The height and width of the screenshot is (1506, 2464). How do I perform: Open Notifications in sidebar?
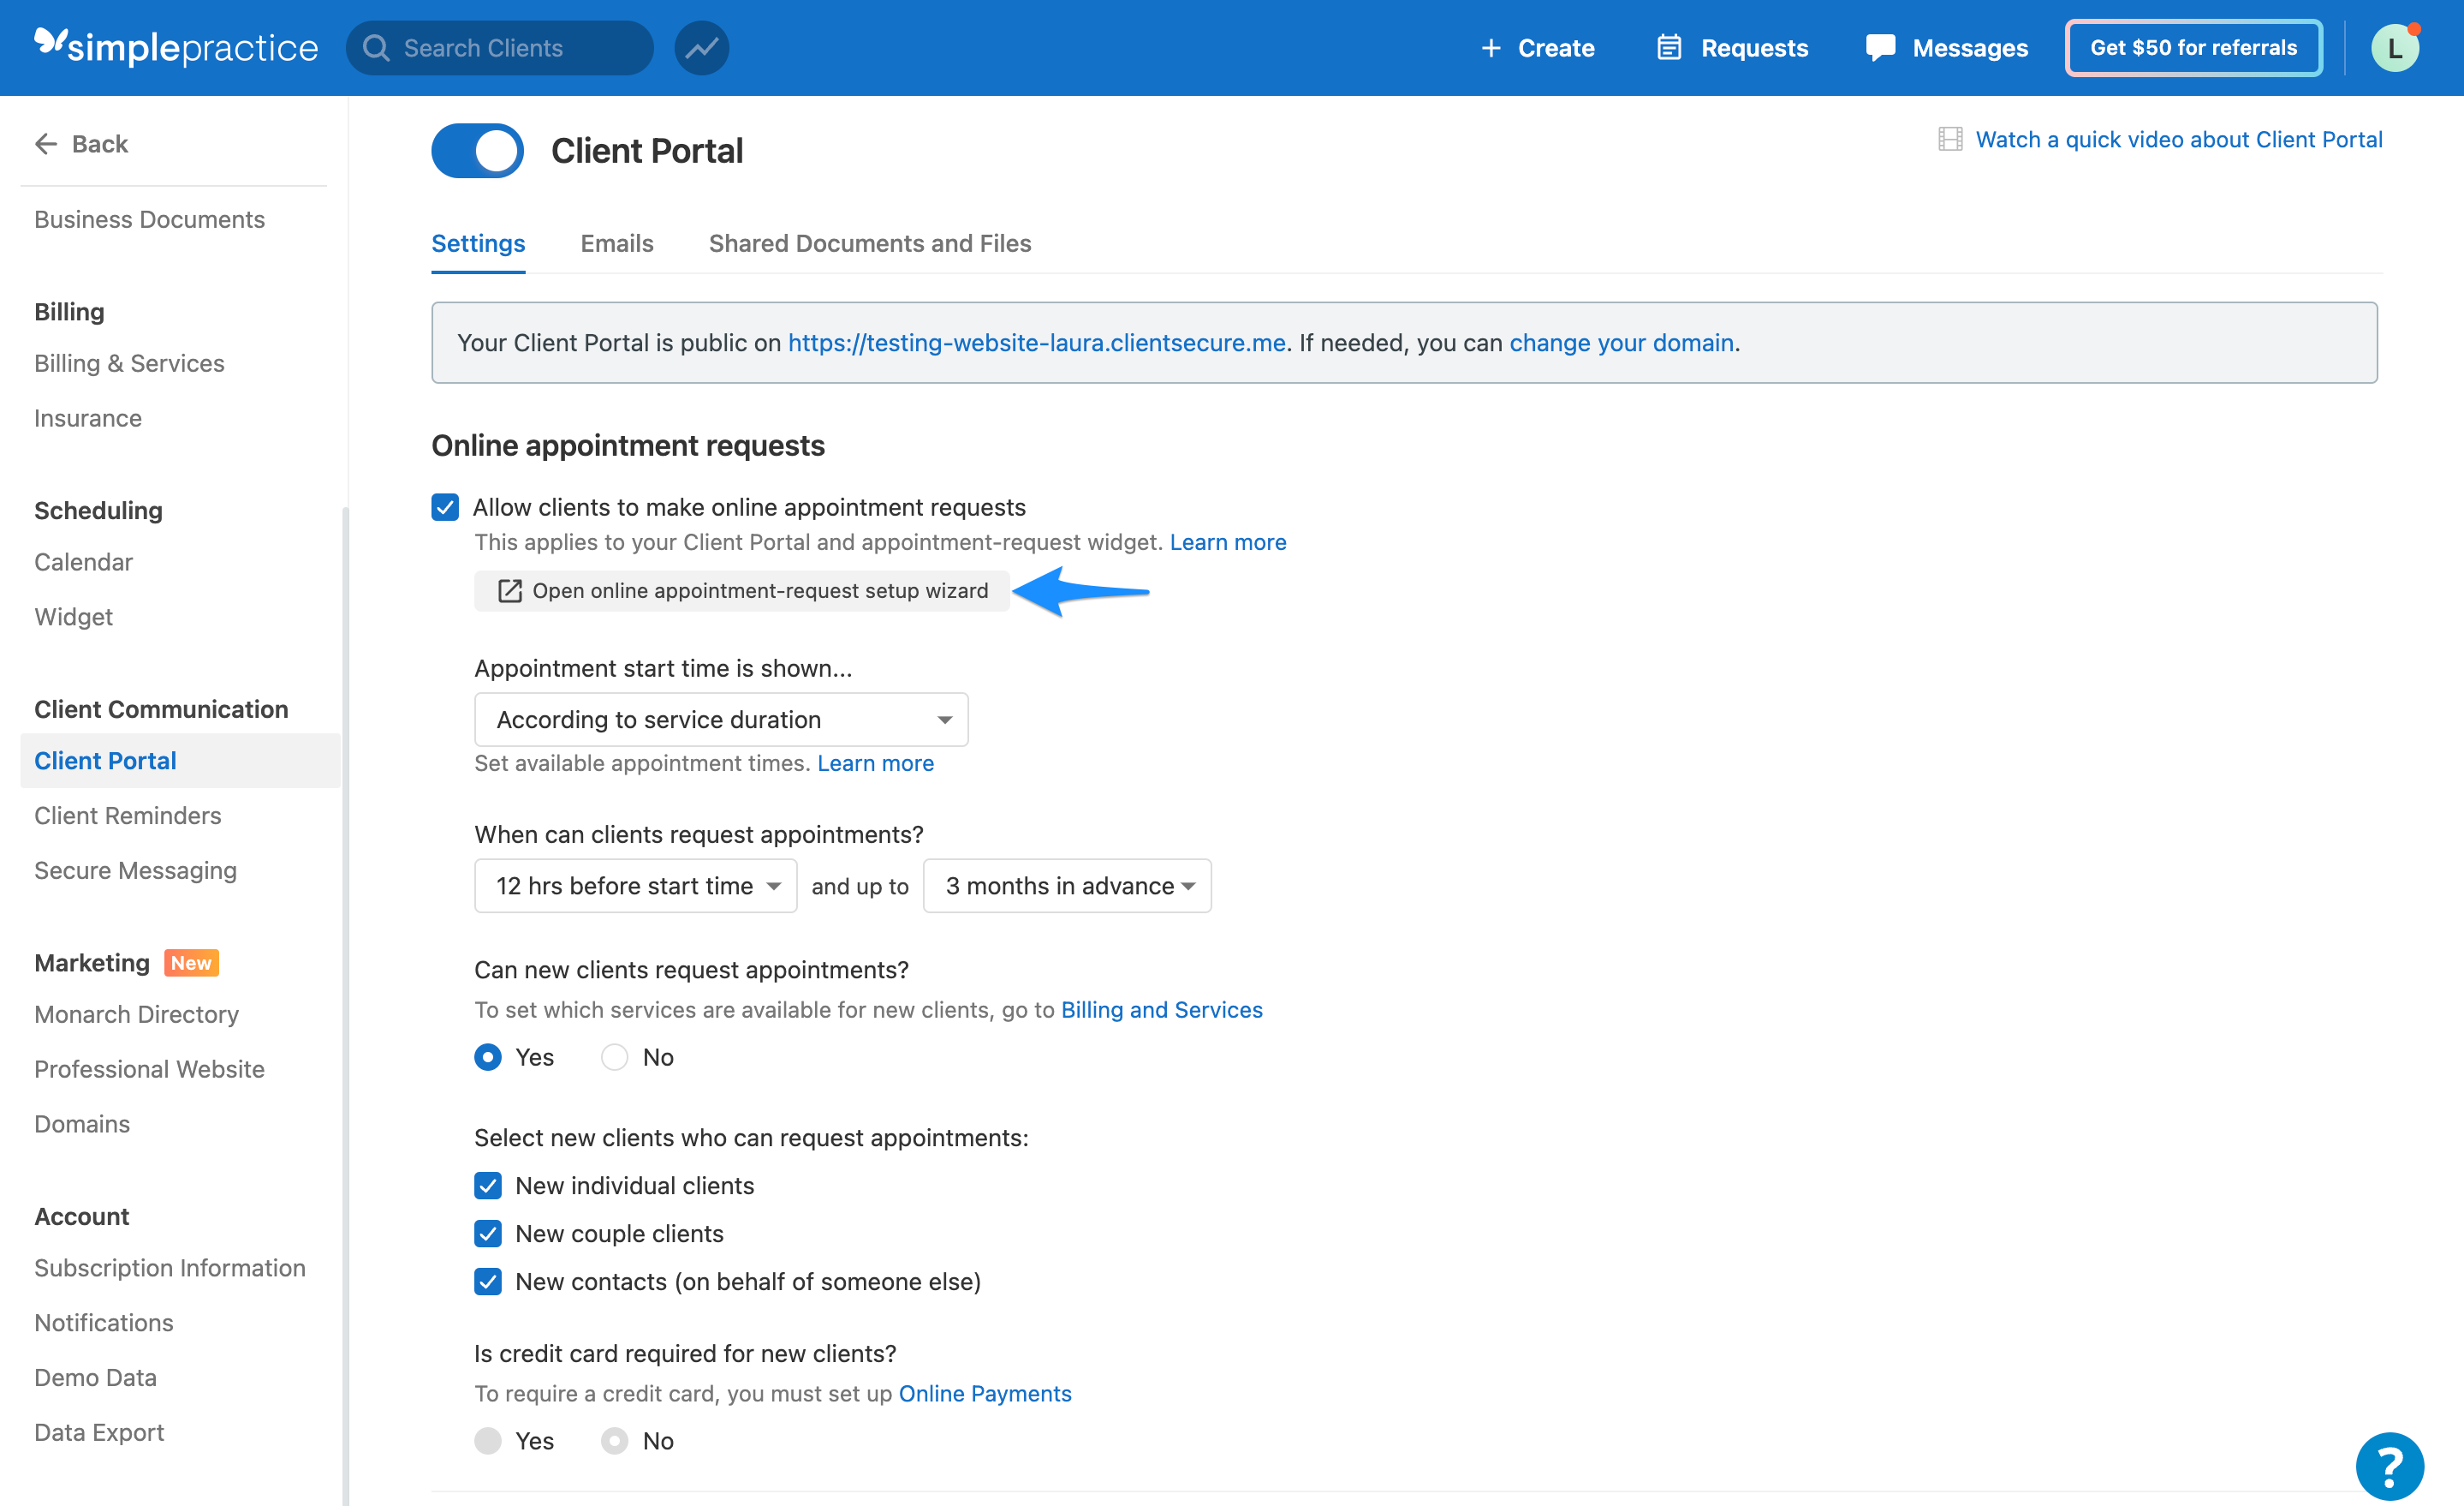[104, 1323]
